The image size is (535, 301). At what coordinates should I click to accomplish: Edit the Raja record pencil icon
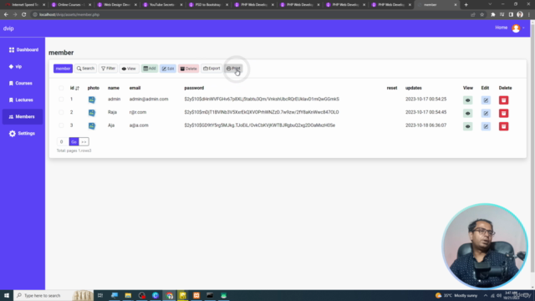[486, 114]
